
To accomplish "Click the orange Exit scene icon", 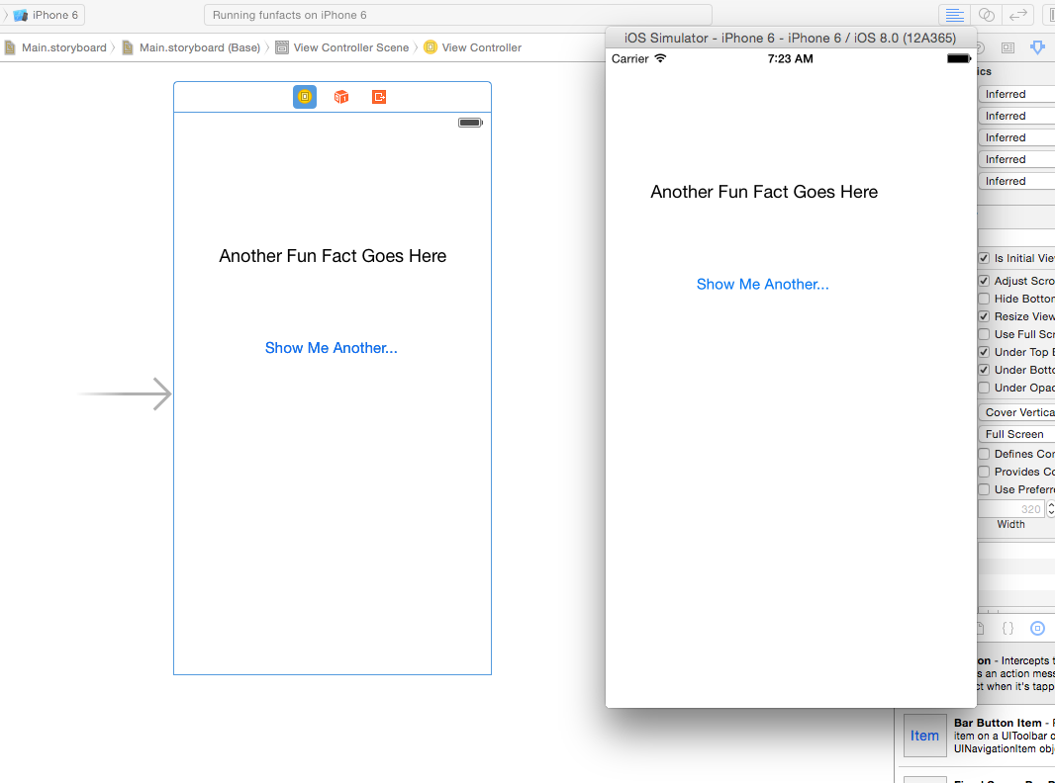I will point(378,97).
